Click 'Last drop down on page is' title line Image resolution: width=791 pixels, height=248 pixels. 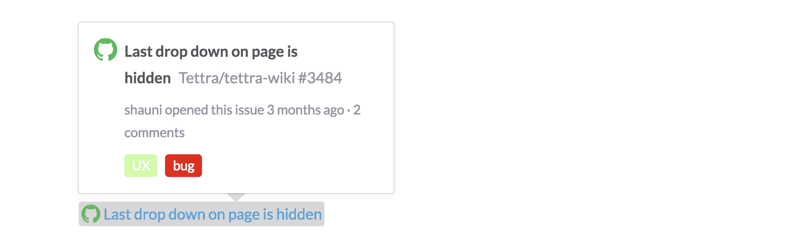click(211, 52)
